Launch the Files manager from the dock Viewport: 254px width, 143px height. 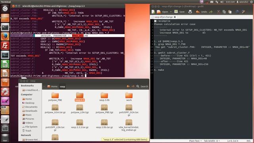tap(5, 18)
